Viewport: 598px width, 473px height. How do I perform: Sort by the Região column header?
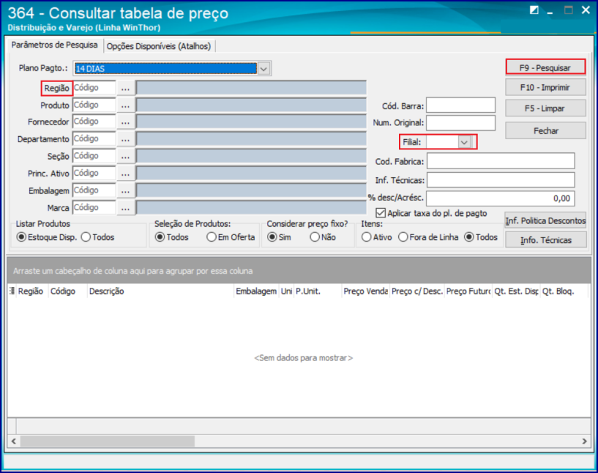point(32,291)
